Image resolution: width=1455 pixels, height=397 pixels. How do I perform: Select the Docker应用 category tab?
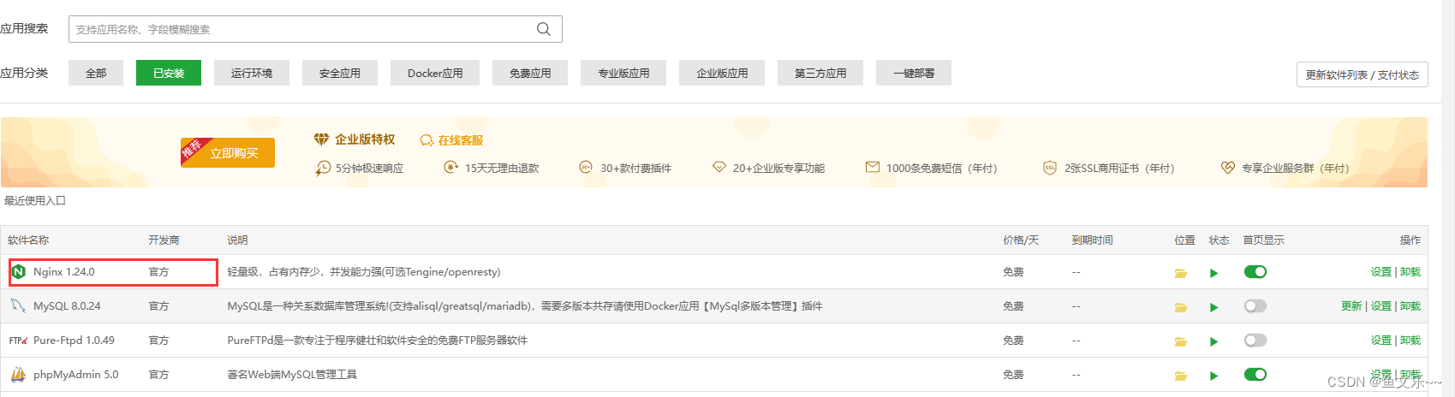pos(435,73)
